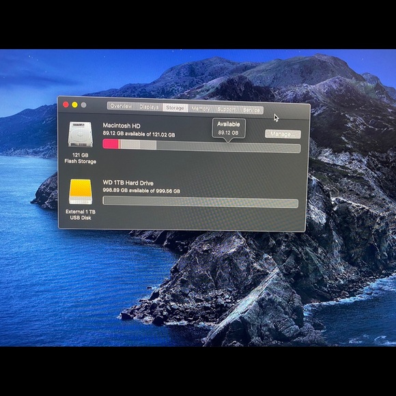
Task: Open the Support tab
Action: (x=227, y=109)
